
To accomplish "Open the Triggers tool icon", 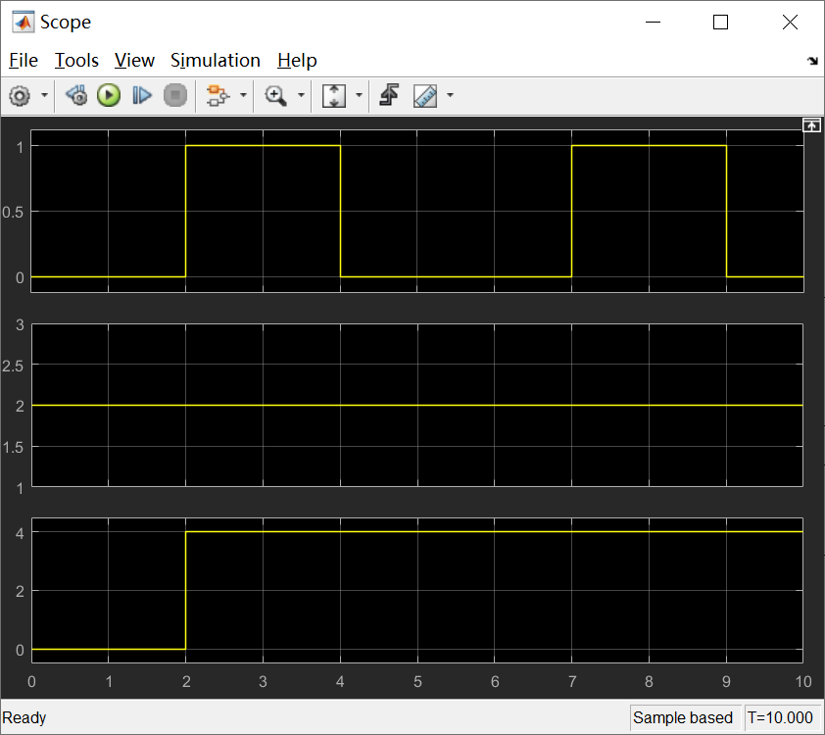I will pos(389,95).
